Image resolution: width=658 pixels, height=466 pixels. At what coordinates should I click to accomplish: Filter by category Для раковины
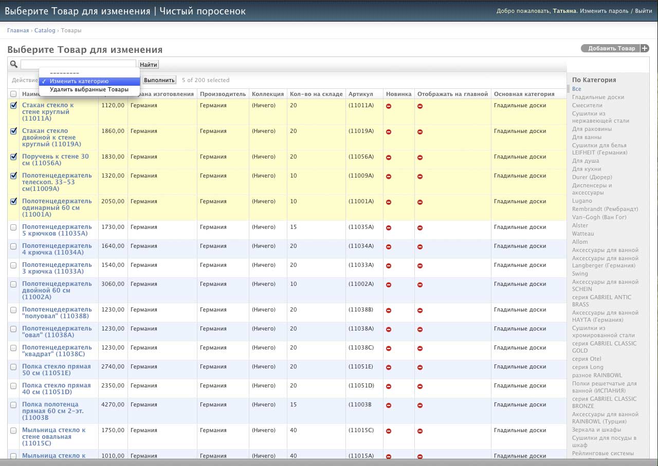(592, 129)
